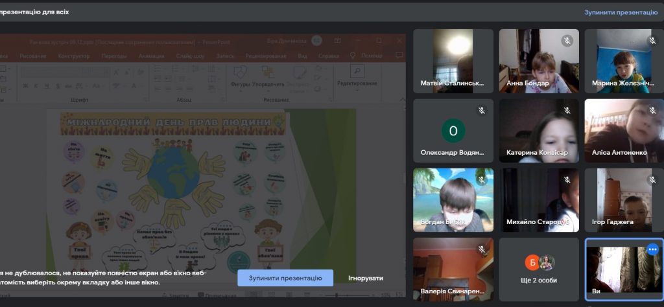Select Марина Железніч's video tile
The width and height of the screenshot is (664, 307).
624,61
